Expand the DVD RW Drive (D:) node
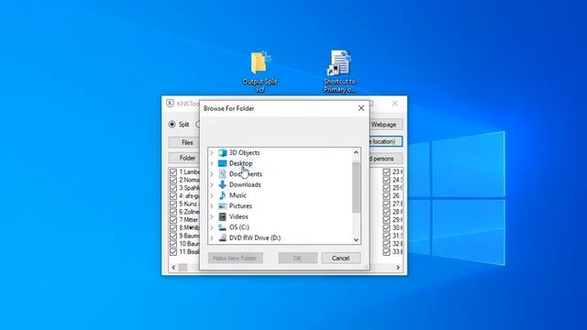Viewport: 587px width, 330px height. point(212,237)
